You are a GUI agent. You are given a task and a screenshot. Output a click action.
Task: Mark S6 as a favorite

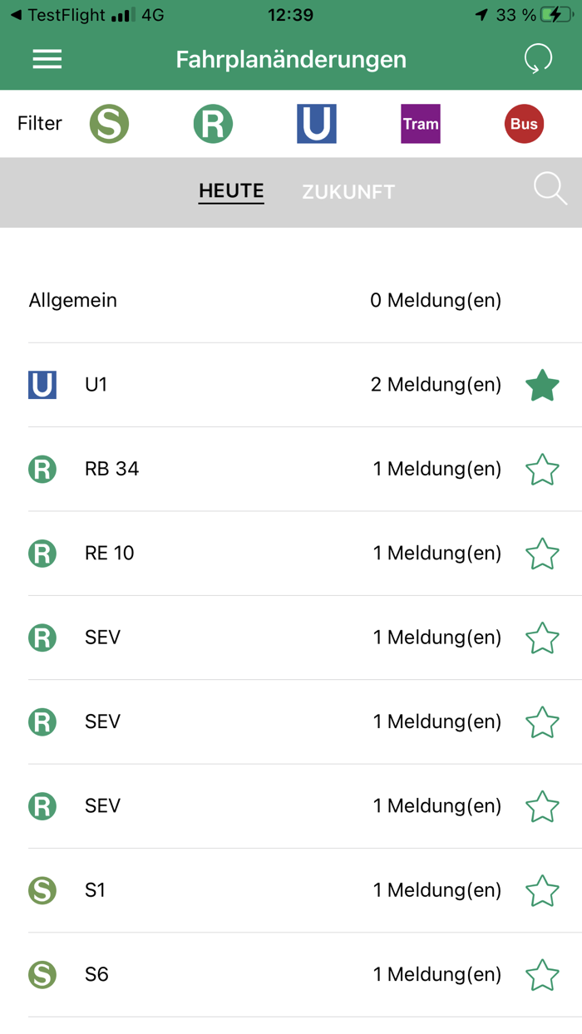(542, 974)
